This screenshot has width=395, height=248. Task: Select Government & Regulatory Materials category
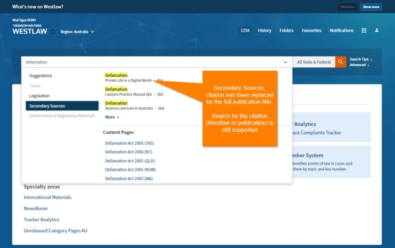pyautogui.click(x=62, y=116)
